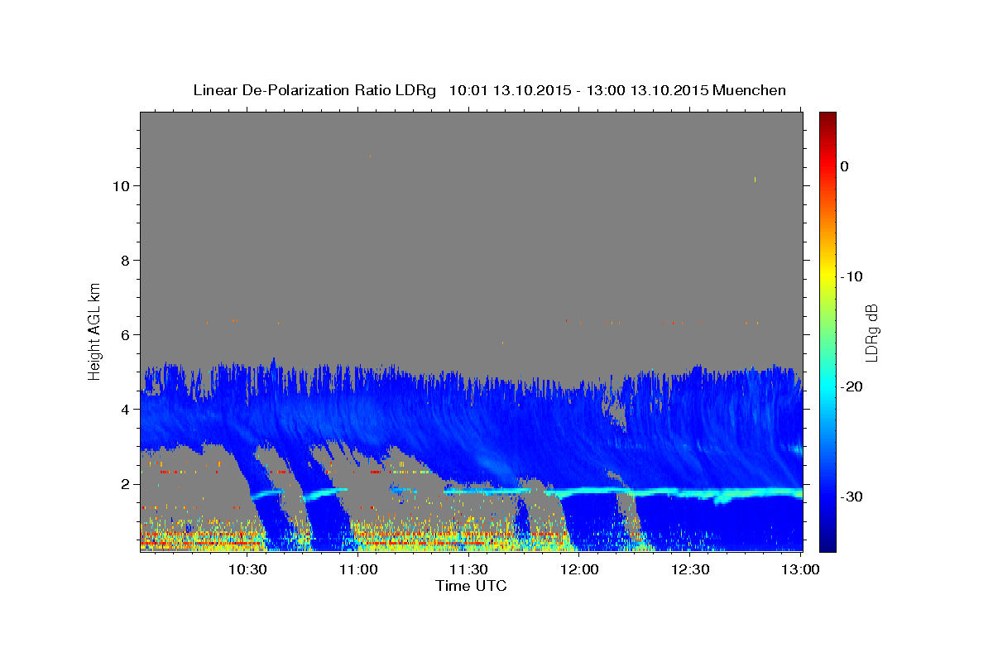Click the colorbar value -20
993x662 pixels.
click(852, 386)
